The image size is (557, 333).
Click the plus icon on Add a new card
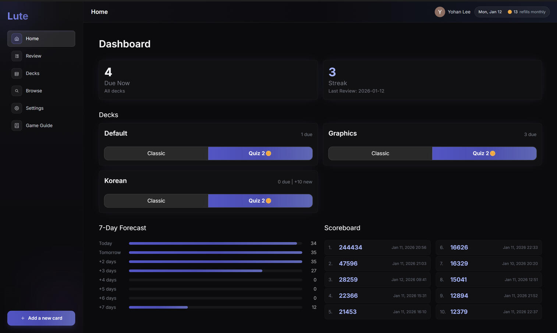tap(22, 318)
